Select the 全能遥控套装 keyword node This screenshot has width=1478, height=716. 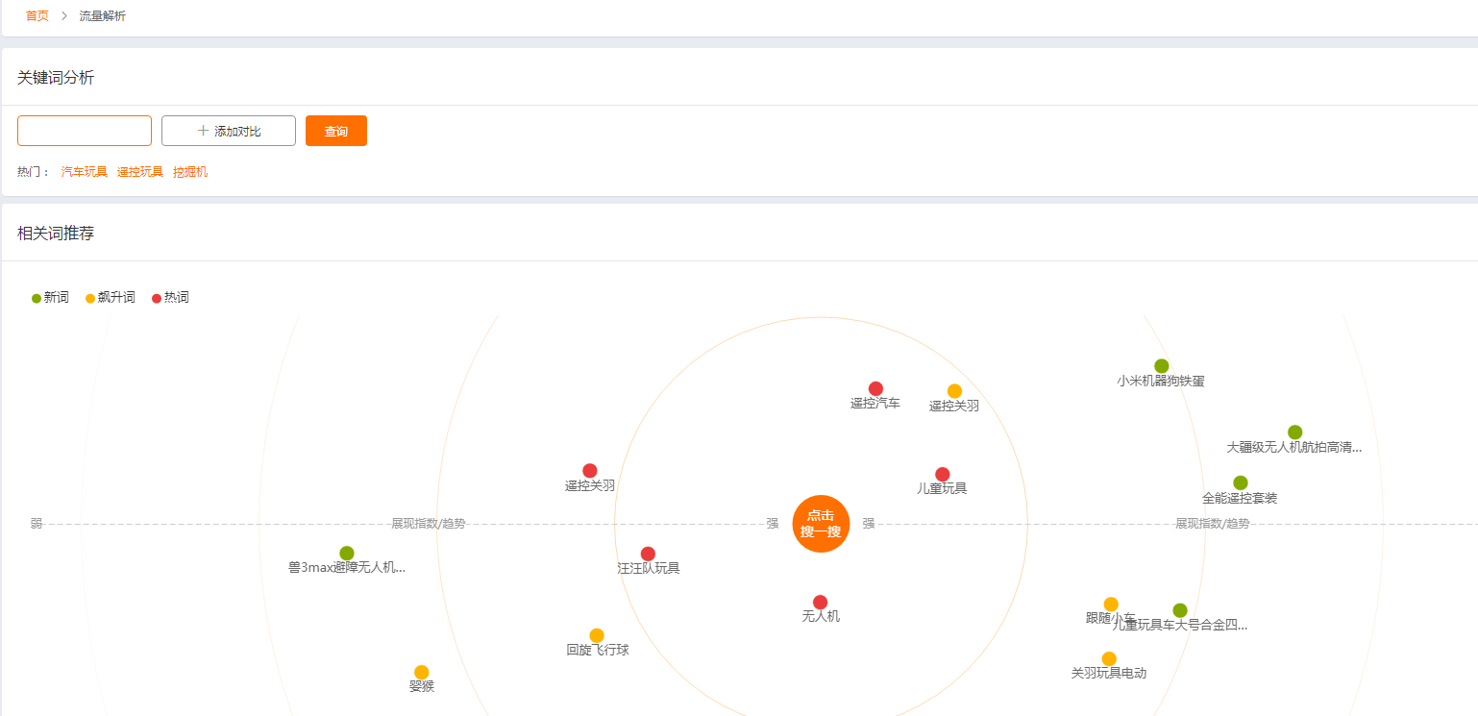pyautogui.click(x=1241, y=482)
